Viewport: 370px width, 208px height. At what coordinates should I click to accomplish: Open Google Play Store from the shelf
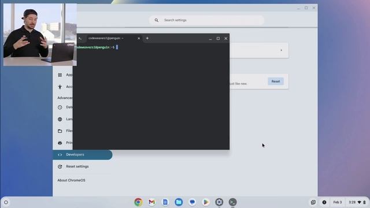tap(206, 202)
